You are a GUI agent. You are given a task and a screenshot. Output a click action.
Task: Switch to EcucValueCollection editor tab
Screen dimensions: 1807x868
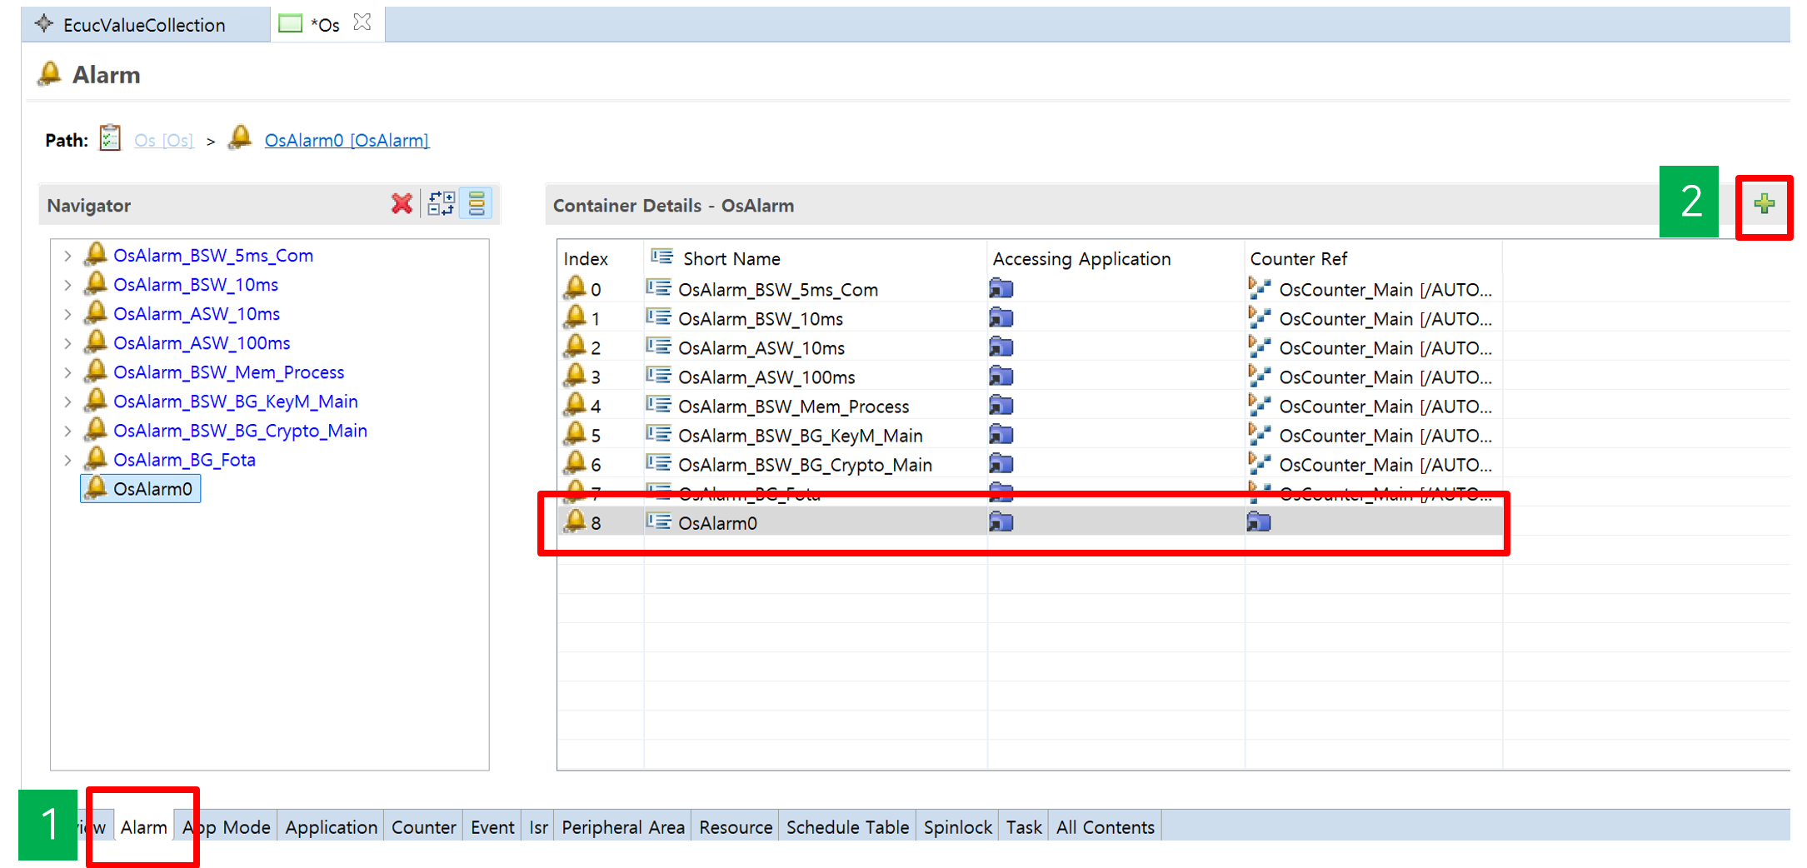(x=143, y=25)
